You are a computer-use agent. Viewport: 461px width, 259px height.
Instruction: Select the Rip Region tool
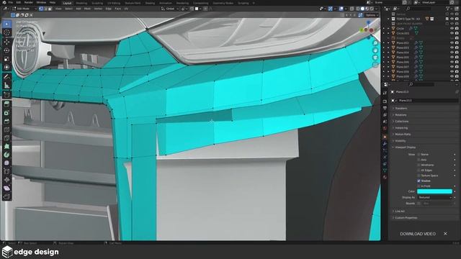(6, 196)
